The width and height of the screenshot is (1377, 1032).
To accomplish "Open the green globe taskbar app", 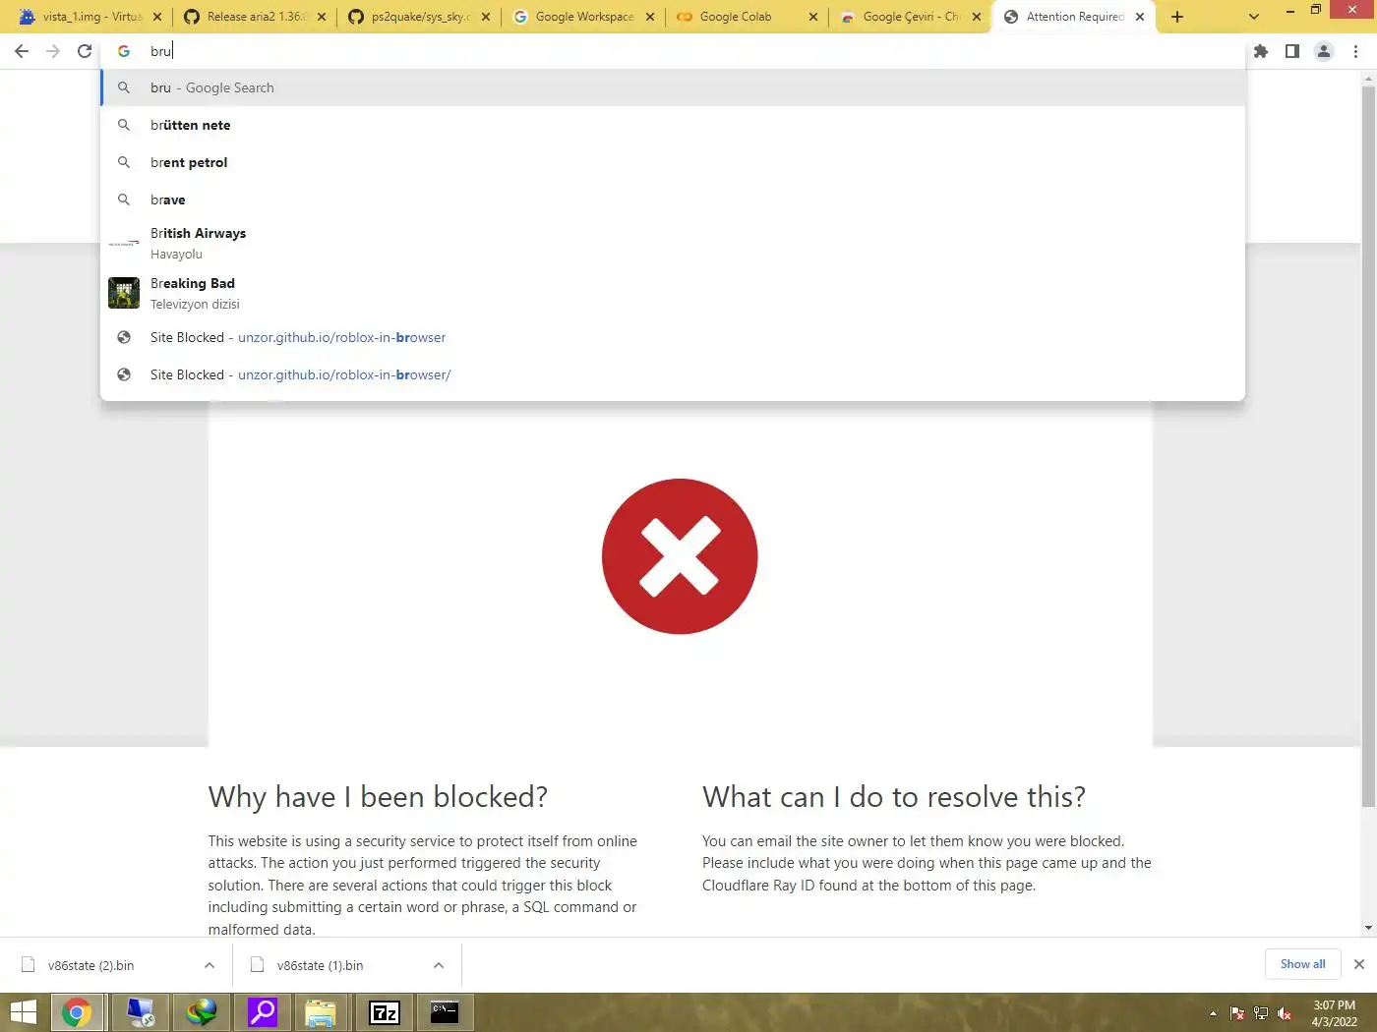I will tap(202, 1012).
